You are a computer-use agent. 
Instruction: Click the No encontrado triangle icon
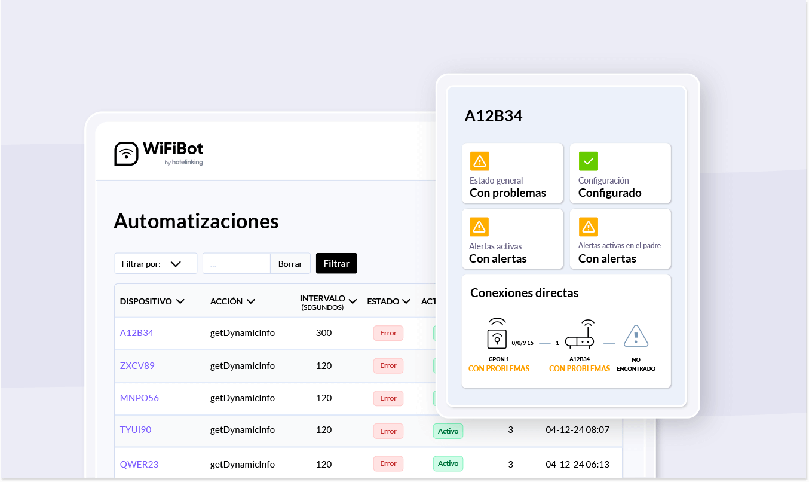pyautogui.click(x=636, y=336)
